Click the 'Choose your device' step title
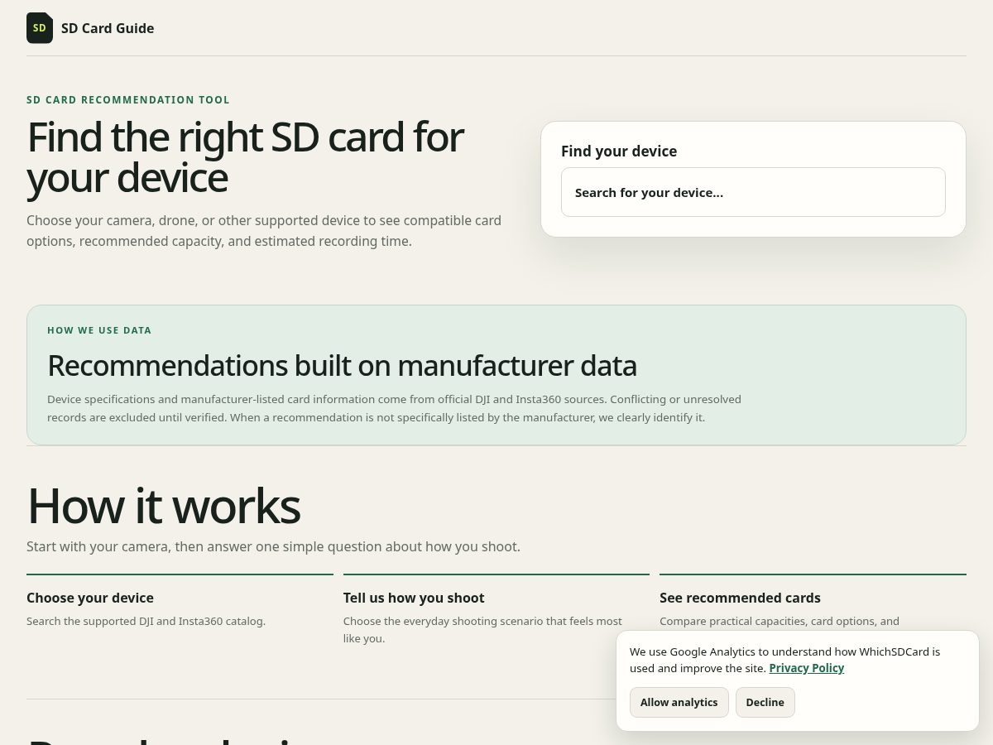The width and height of the screenshot is (993, 745). coord(90,598)
